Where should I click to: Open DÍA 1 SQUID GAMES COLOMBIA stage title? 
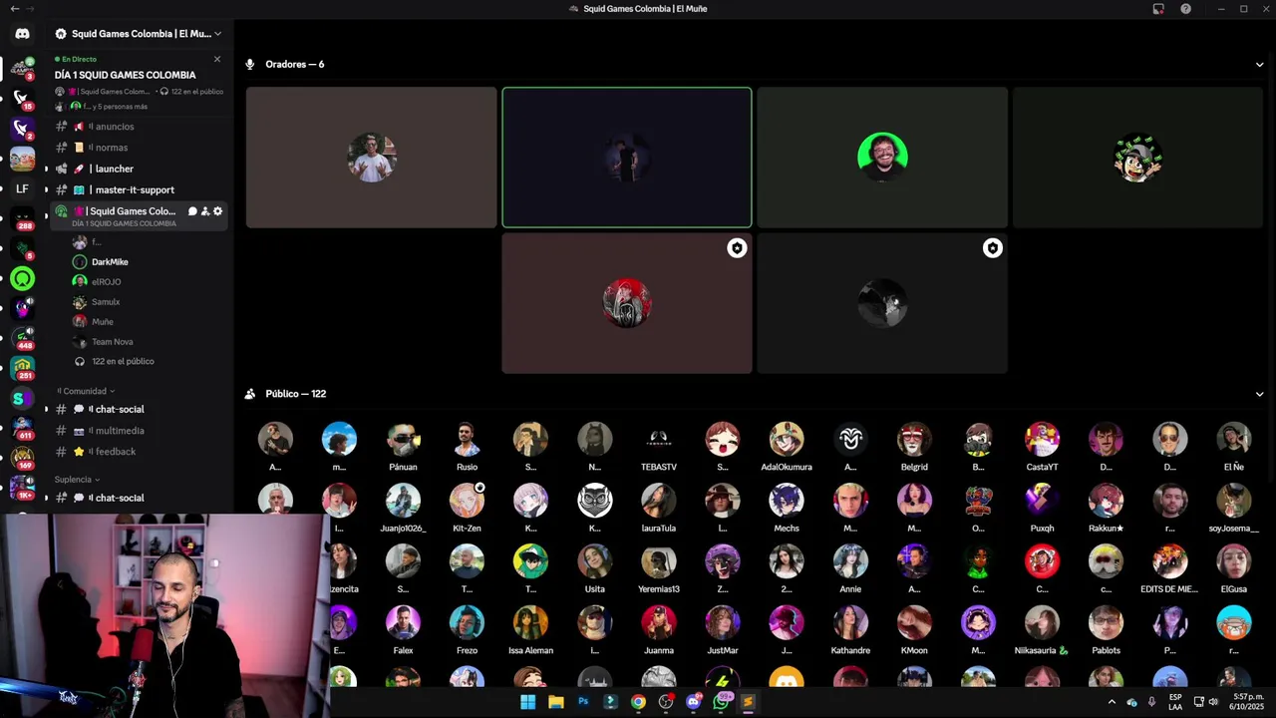(x=126, y=75)
